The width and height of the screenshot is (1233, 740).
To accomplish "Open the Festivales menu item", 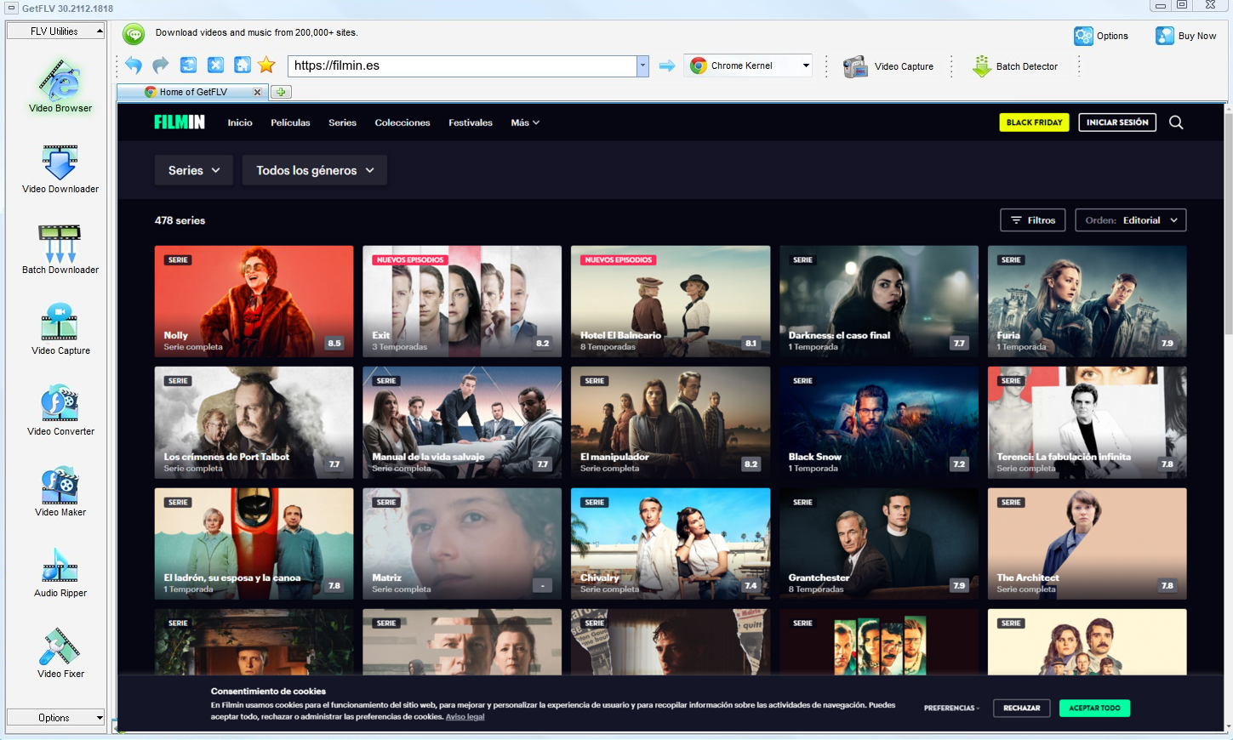I will click(x=471, y=122).
